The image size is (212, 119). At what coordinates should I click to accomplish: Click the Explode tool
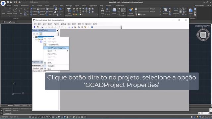coord(41,9)
